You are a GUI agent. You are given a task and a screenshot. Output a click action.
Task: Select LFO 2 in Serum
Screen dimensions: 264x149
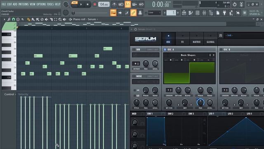[x=231, y=114]
